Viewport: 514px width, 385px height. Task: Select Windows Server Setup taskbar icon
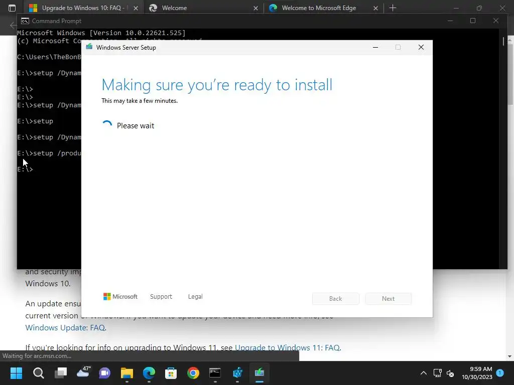(x=260, y=373)
